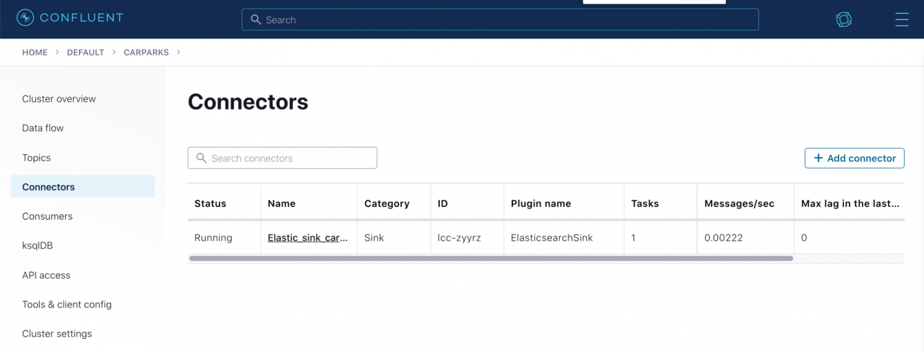
Task: Navigate to Consumers
Action: 47,216
